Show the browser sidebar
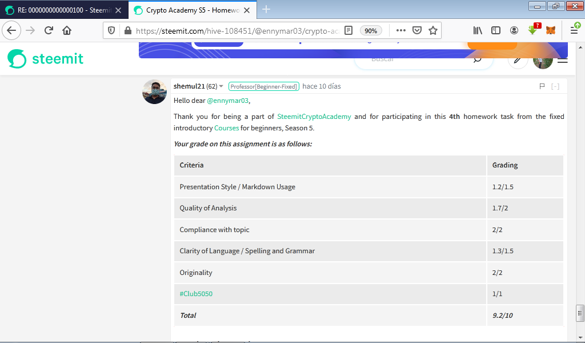 [x=496, y=31]
